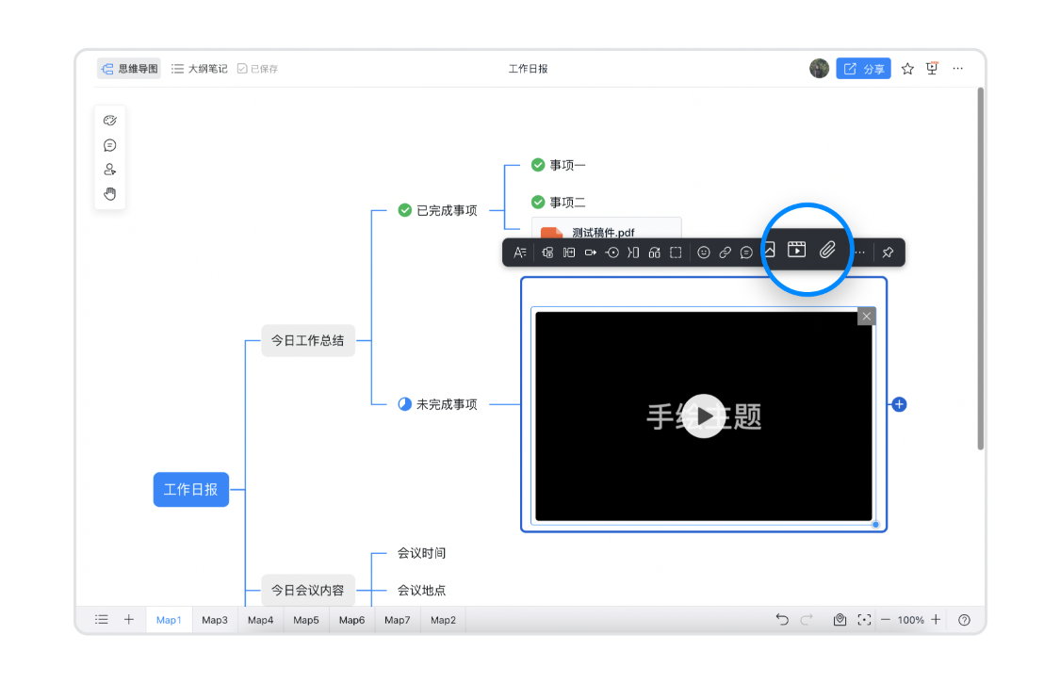Fit map to screen icon
Viewport: 1060px width, 684px height.
(864, 619)
